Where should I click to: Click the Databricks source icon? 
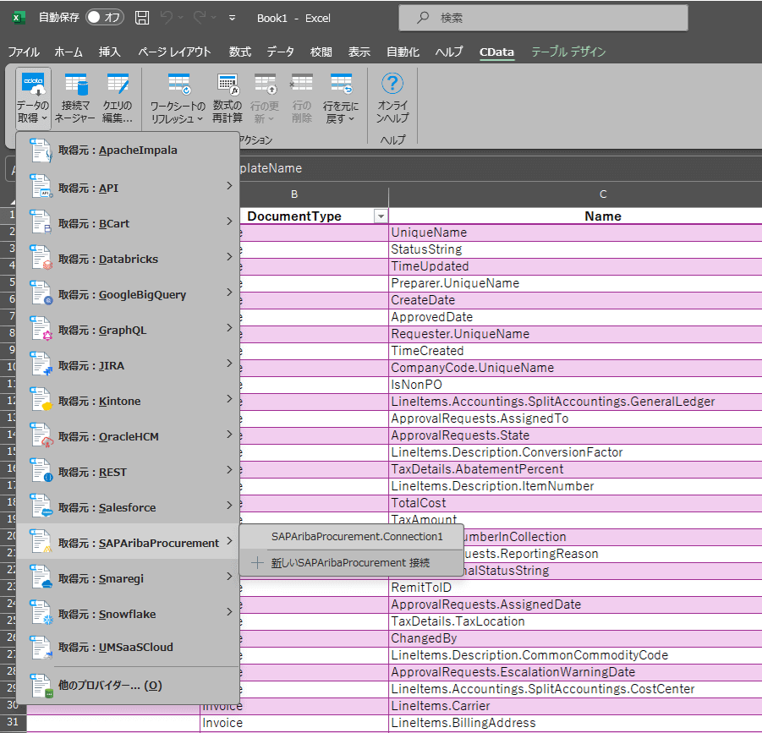pos(41,258)
